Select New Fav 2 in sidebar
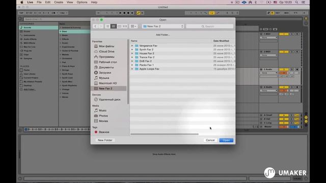326x183 pixels. pyautogui.click(x=108, y=88)
